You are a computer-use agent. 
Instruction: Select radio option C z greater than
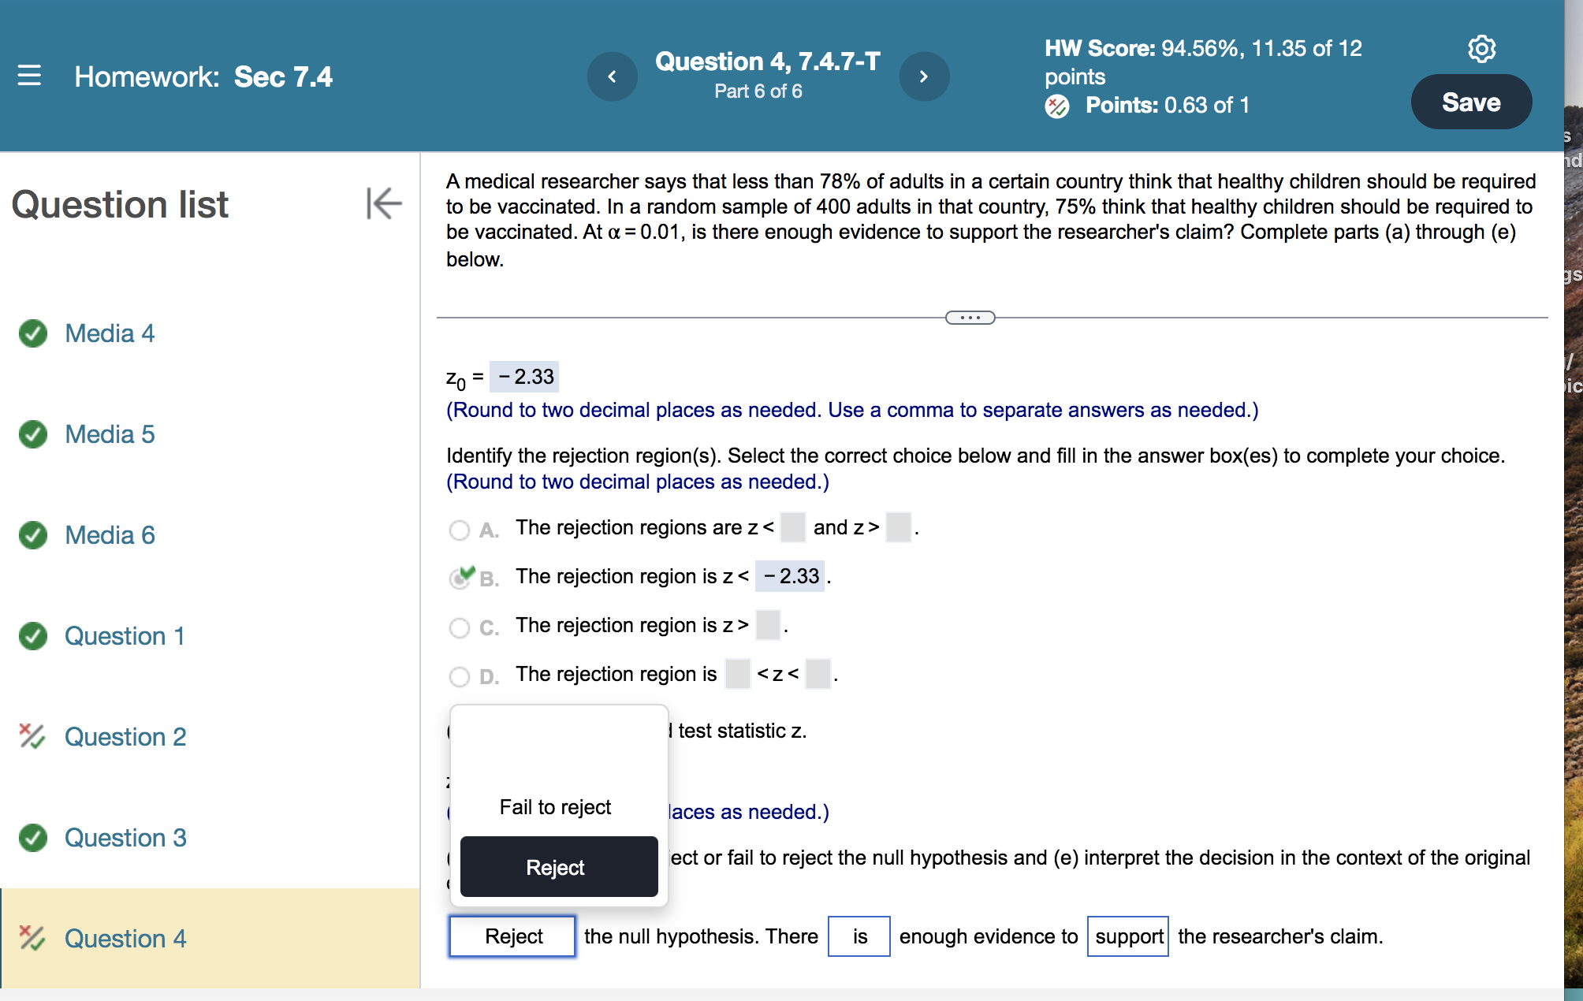pyautogui.click(x=459, y=627)
